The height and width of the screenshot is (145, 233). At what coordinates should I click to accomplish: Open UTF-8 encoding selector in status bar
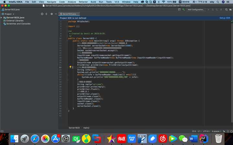206,131
